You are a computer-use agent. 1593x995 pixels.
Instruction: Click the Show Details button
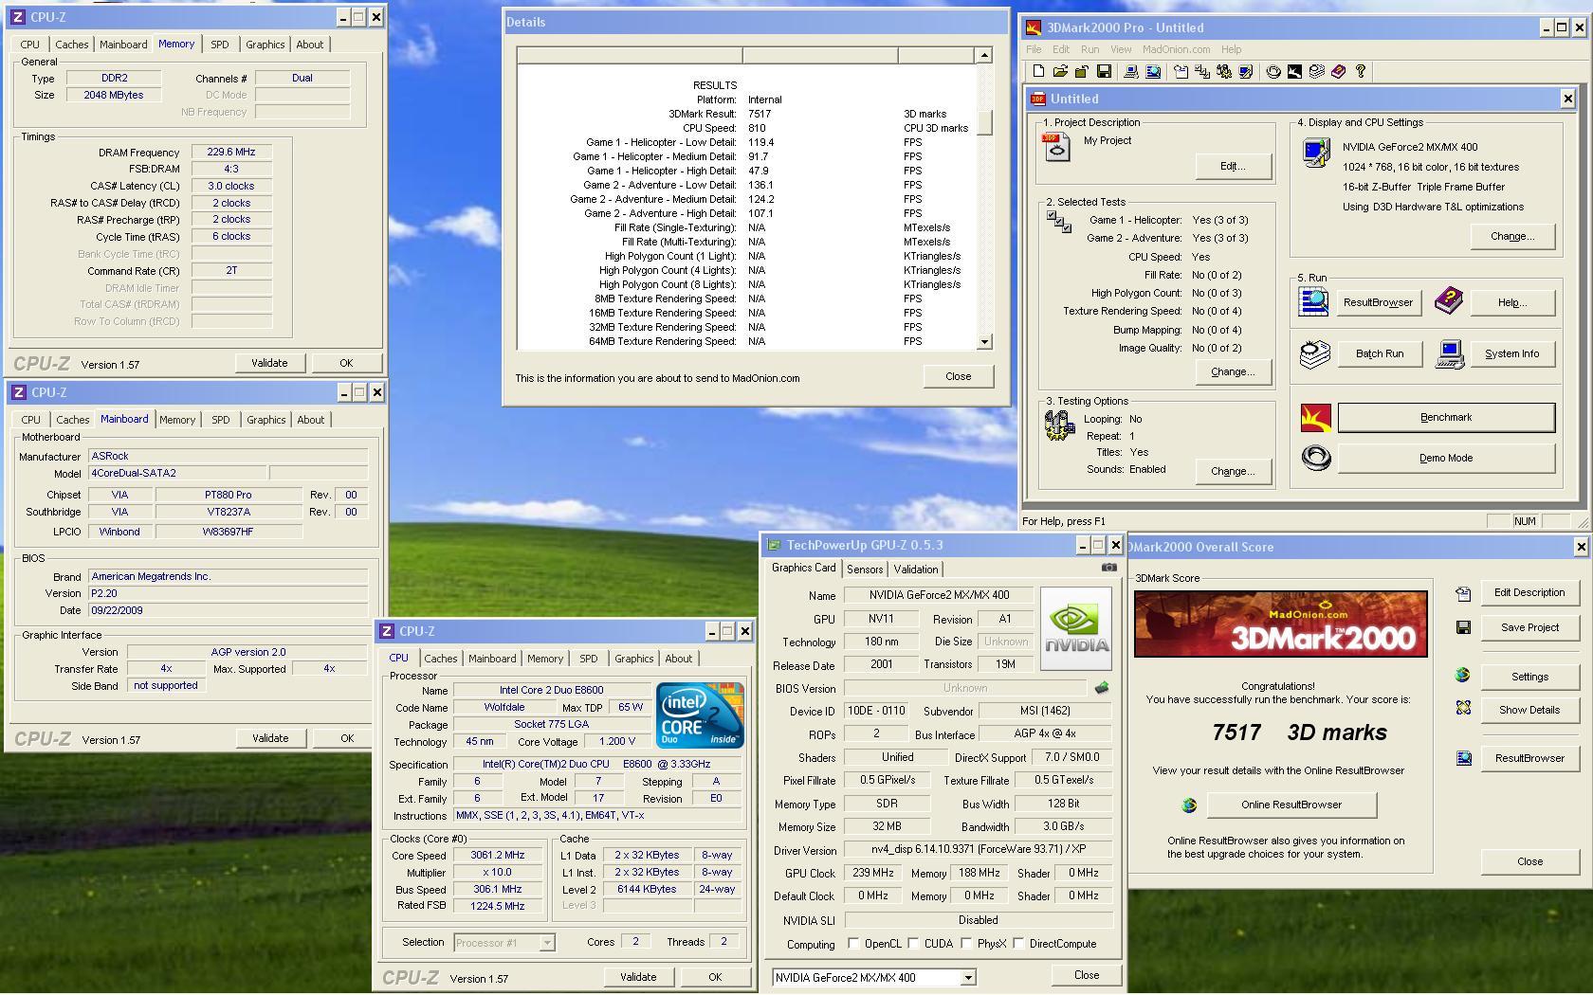pos(1529,710)
